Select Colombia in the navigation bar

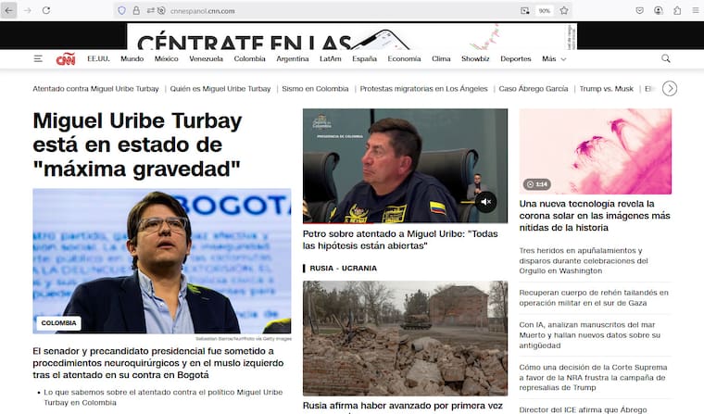[249, 58]
